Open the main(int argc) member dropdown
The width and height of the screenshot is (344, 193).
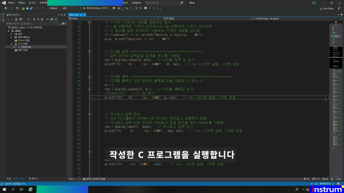(x=296, y=18)
